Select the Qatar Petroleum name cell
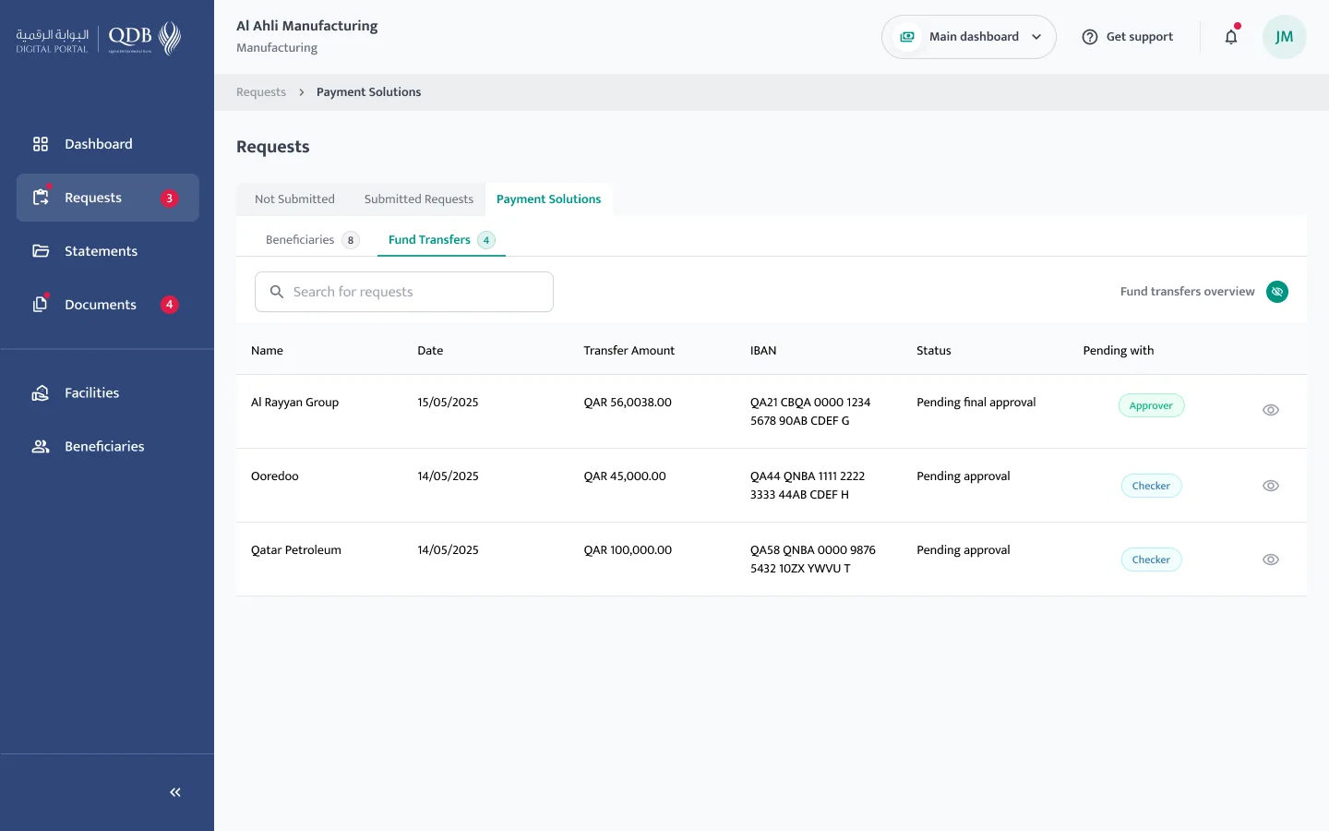Viewport: 1329px width, 831px height. 295,550
